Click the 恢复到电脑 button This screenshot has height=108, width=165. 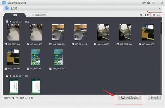(130, 98)
